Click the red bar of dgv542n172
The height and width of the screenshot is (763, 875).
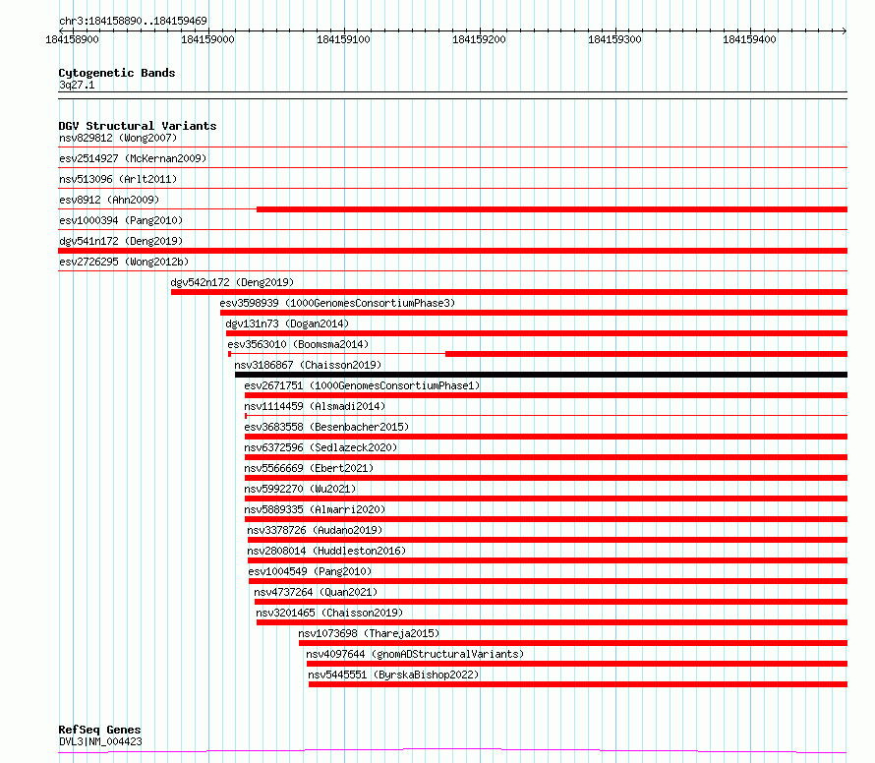click(x=509, y=292)
